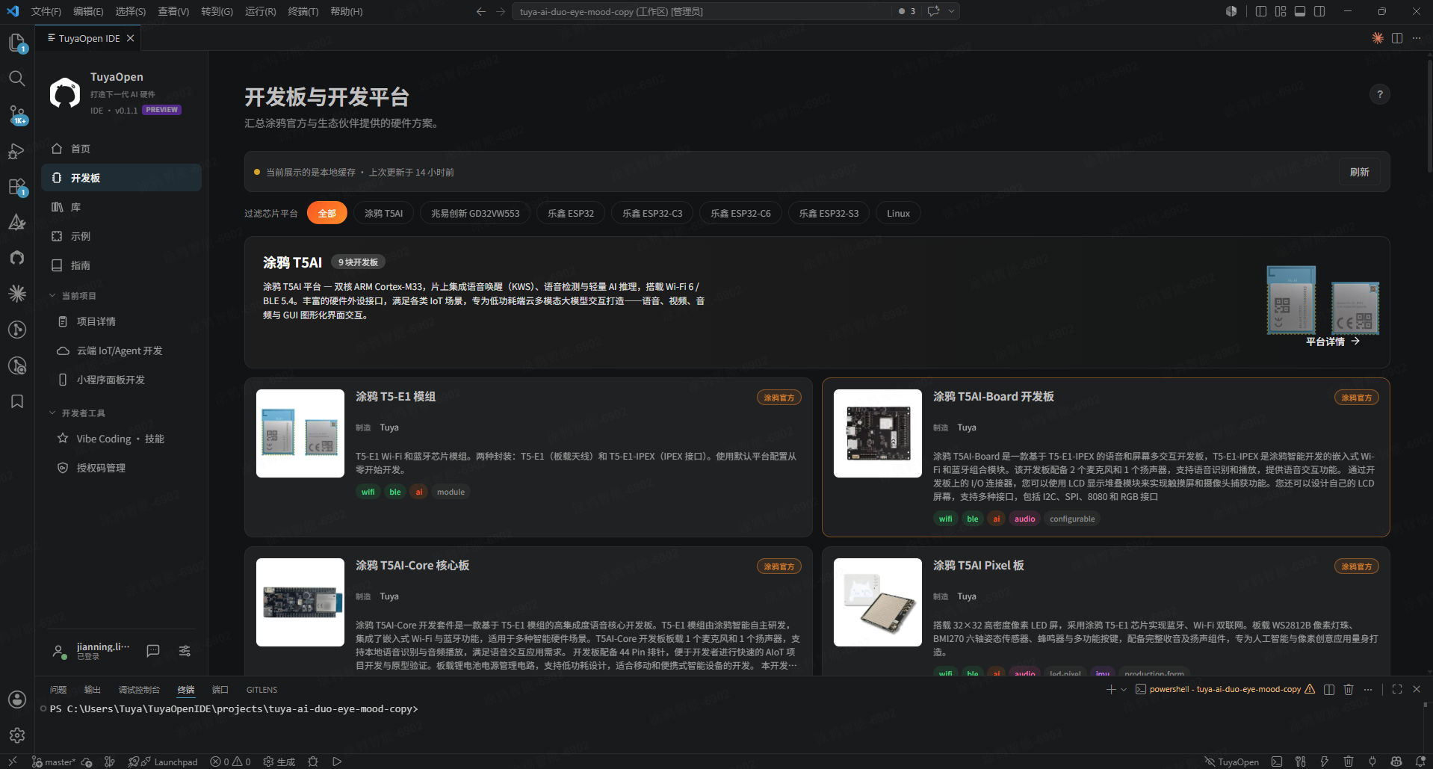Image resolution: width=1433 pixels, height=769 pixels.
Task: Open the 终端(T) menu
Action: [x=303, y=11]
